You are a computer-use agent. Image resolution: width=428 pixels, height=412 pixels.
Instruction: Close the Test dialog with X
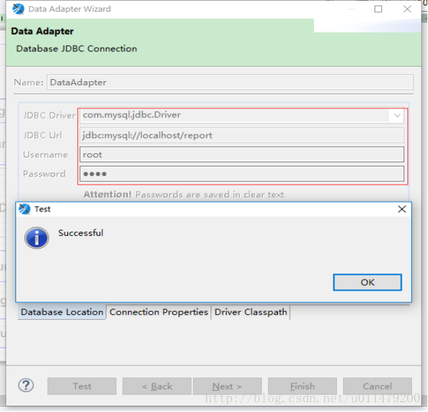(402, 209)
